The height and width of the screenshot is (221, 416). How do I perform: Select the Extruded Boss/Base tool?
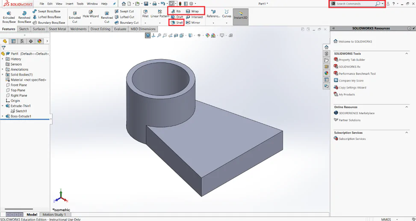9,17
